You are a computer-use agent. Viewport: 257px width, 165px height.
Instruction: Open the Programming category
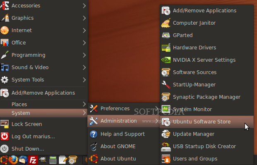(x=43, y=55)
